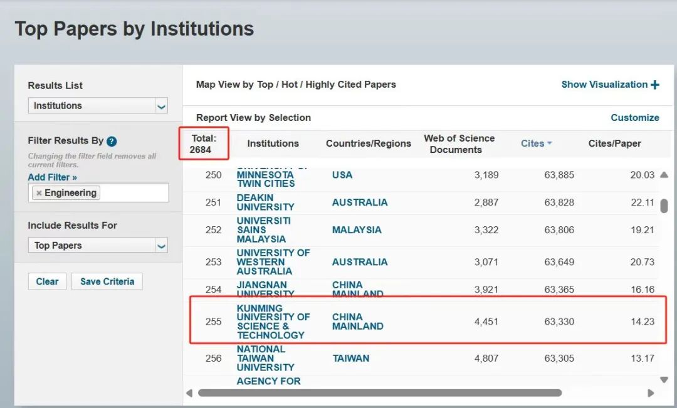Open the Results List Institutions dropdown
Image resolution: width=677 pixels, height=408 pixels.
click(x=98, y=106)
